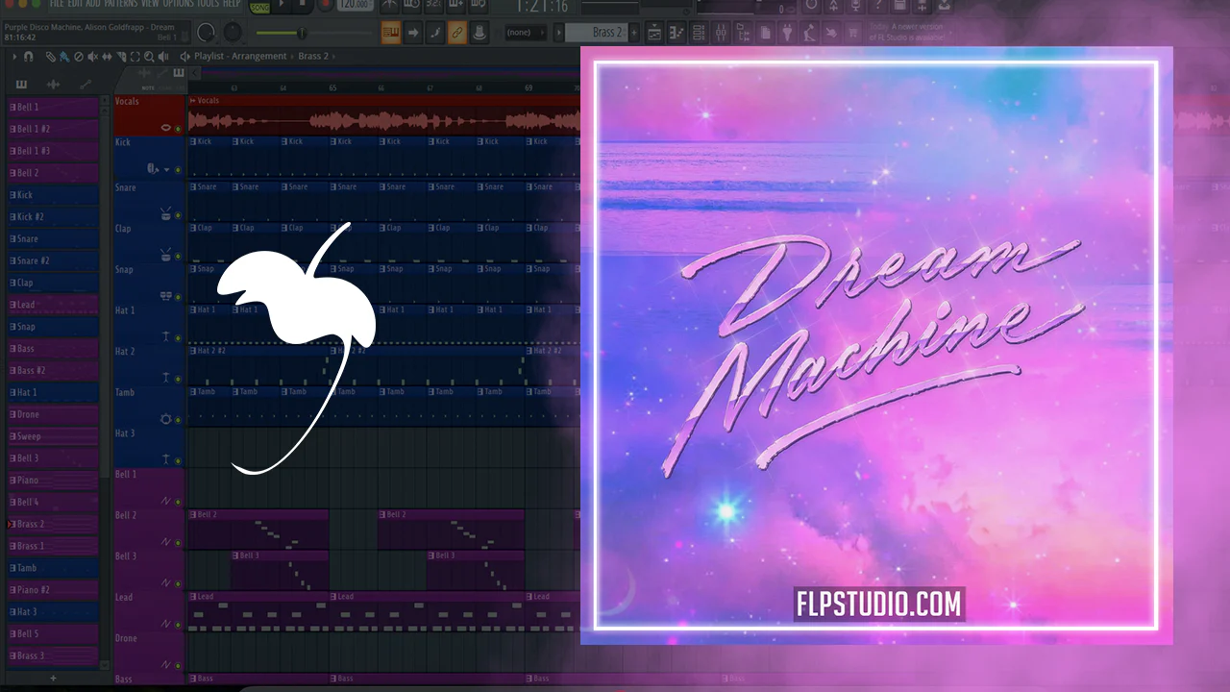Select the Paint brush tool in the playlist toolbar

(x=64, y=57)
